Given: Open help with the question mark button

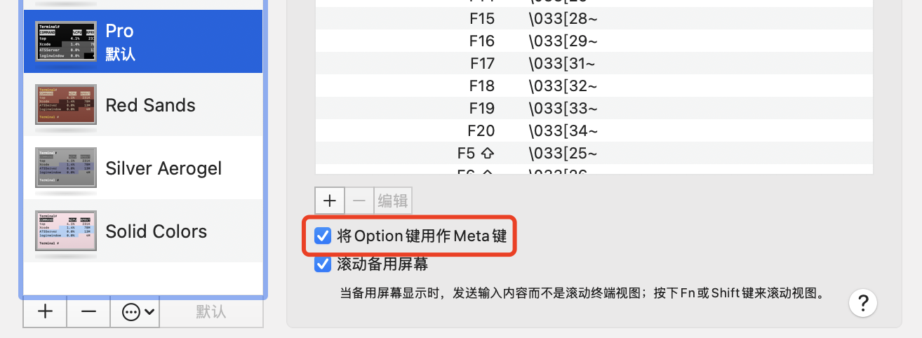Looking at the screenshot, I should click(863, 303).
